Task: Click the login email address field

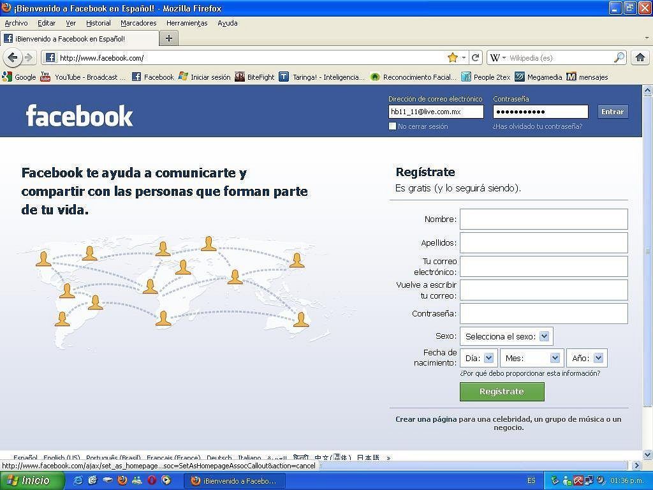Action: (x=436, y=112)
